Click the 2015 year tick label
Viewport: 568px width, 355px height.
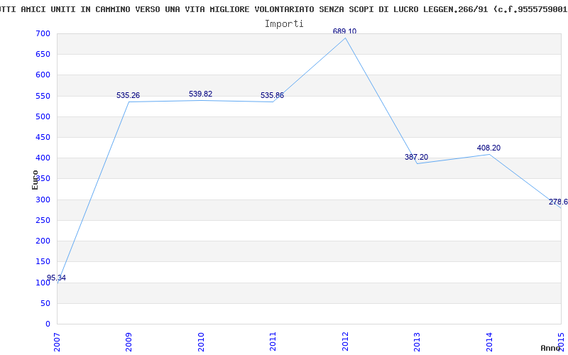(562, 342)
